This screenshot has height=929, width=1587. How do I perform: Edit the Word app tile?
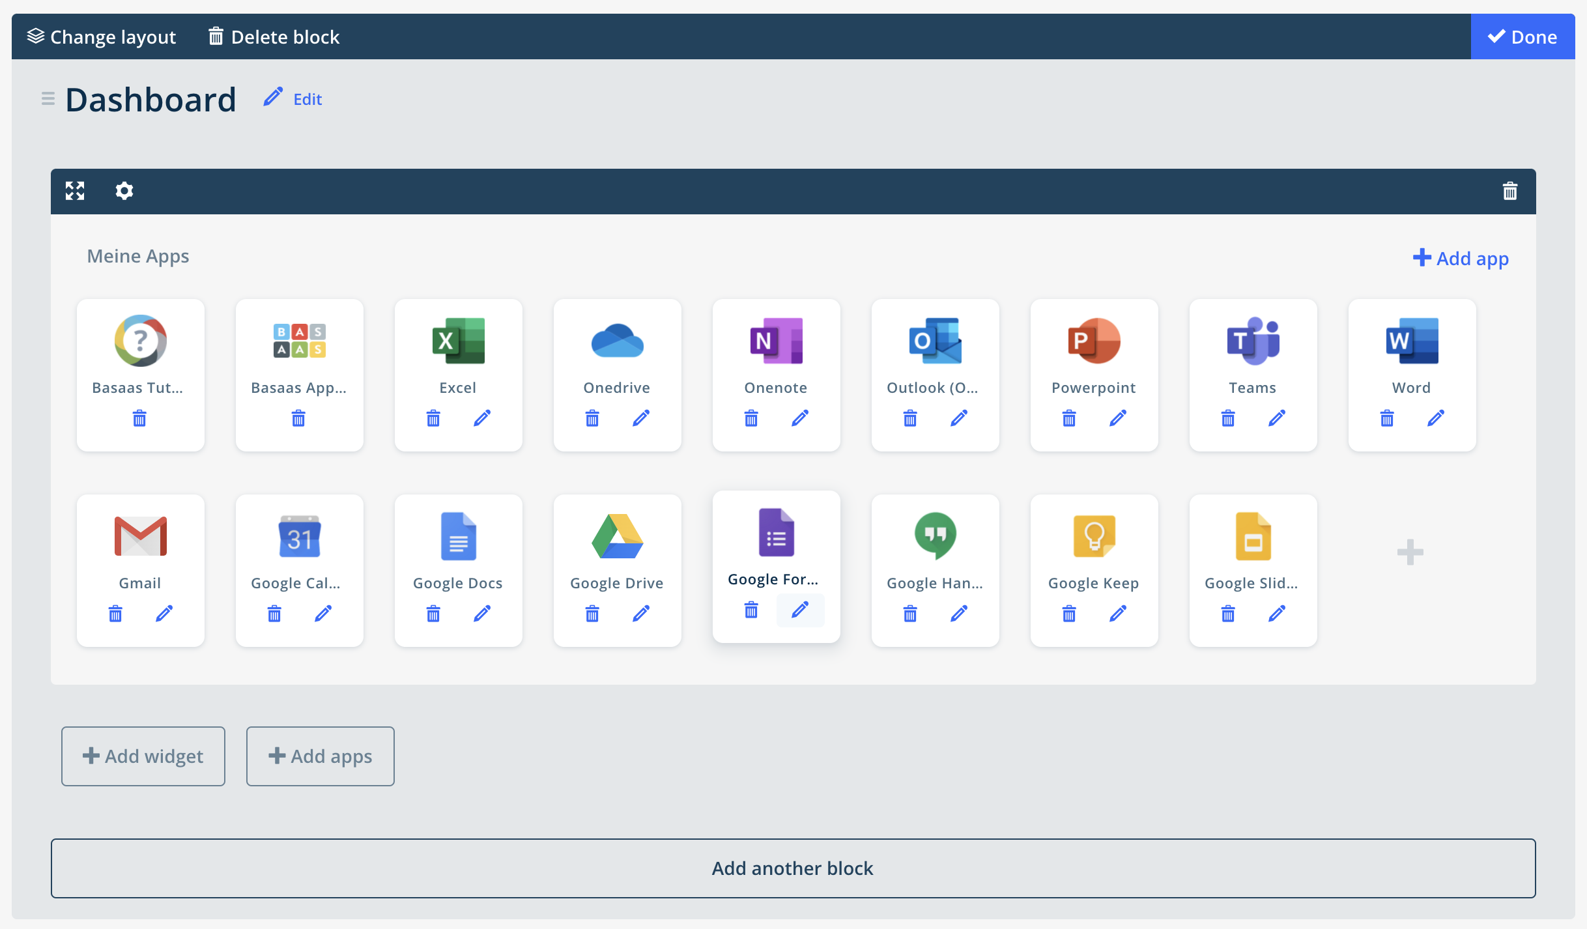(x=1436, y=418)
